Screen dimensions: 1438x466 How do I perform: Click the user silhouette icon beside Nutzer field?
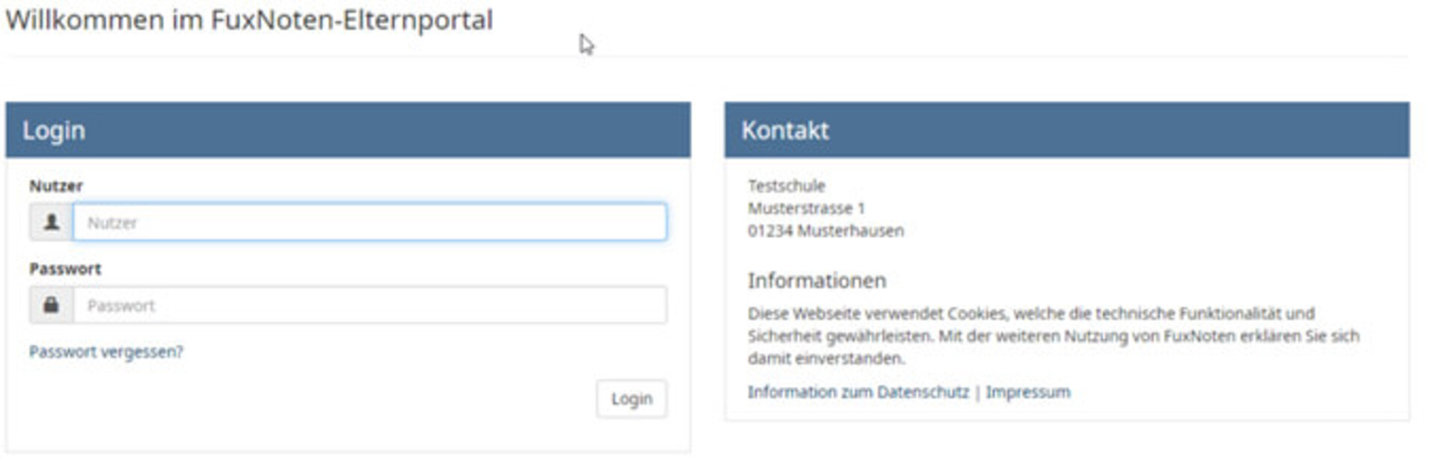click(51, 223)
